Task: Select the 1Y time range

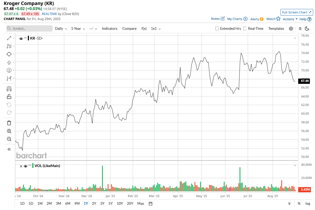Action: point(86,204)
